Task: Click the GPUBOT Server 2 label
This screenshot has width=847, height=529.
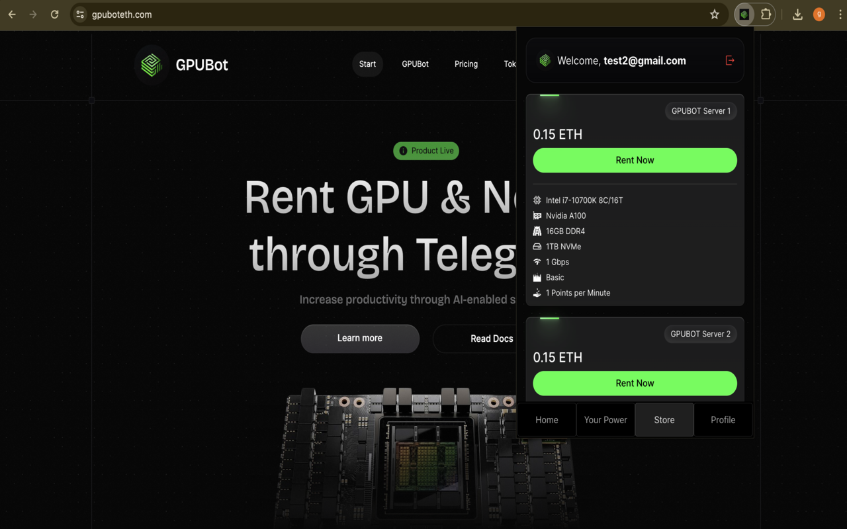Action: [x=700, y=334]
